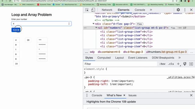Switch to the Elements panel
The width and height of the screenshot is (195, 109).
[123, 10]
